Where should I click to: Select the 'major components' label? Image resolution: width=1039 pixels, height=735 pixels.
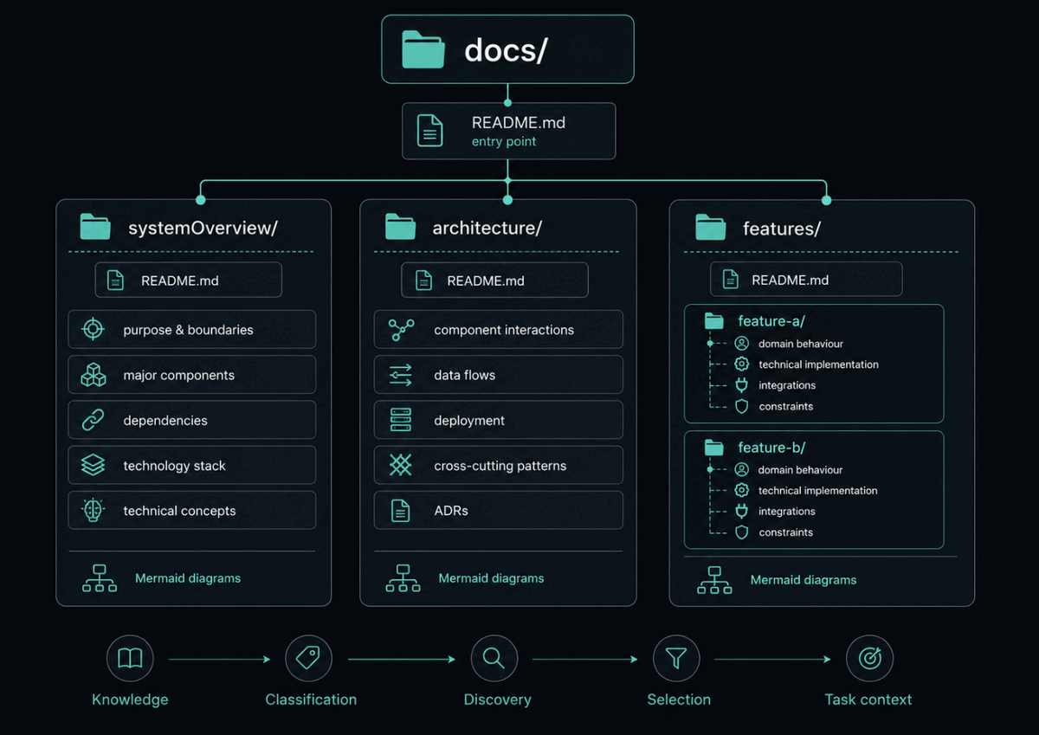click(x=179, y=376)
